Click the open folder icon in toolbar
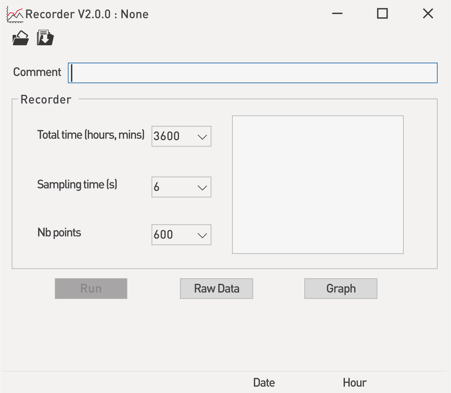The height and width of the screenshot is (393, 451). click(20, 38)
